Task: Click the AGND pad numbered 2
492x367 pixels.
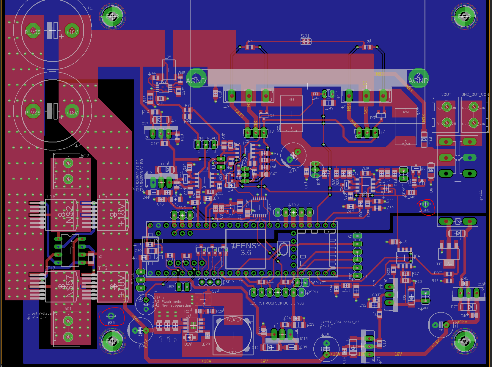Action: click(418, 79)
